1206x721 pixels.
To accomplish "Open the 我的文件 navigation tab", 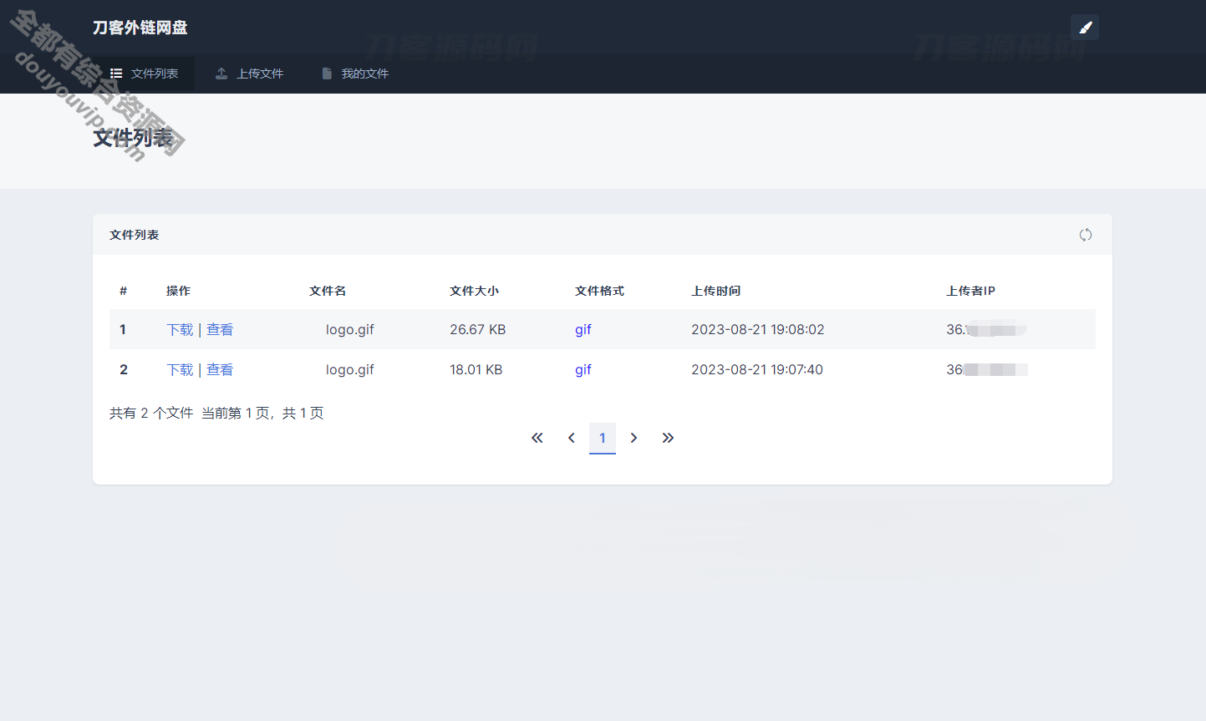I will 354,74.
